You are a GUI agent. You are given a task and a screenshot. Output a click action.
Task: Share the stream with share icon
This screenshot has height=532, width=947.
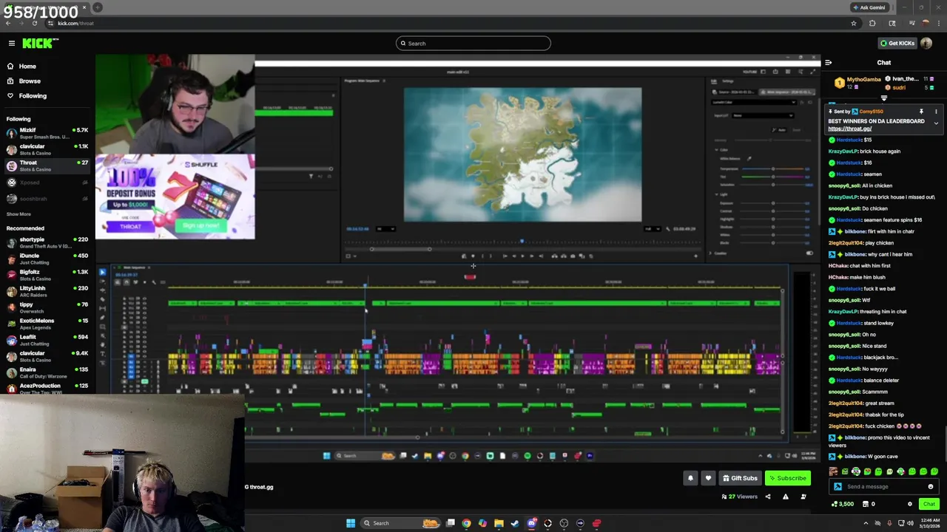[x=767, y=497]
